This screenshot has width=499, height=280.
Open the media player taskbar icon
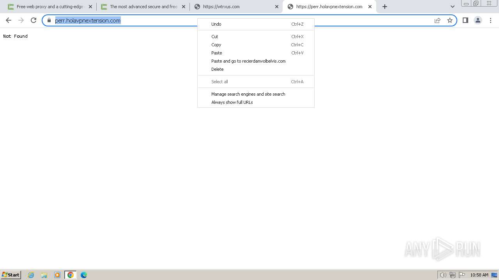click(x=57, y=275)
